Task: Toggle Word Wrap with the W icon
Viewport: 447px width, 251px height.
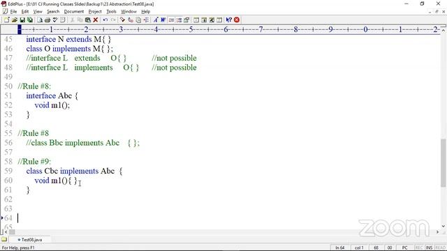Action: (163, 20)
